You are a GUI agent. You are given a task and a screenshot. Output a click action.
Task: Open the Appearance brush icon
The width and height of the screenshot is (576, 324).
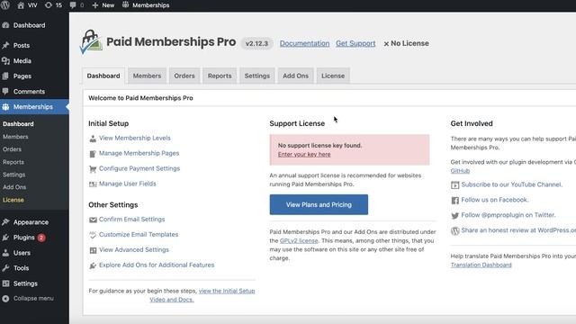pyautogui.click(x=5, y=222)
